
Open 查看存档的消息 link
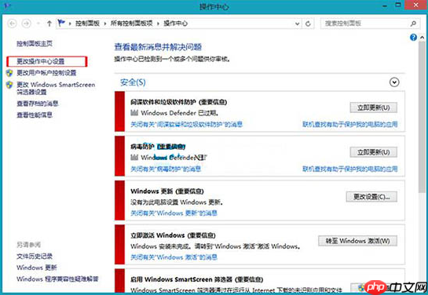[38, 104]
